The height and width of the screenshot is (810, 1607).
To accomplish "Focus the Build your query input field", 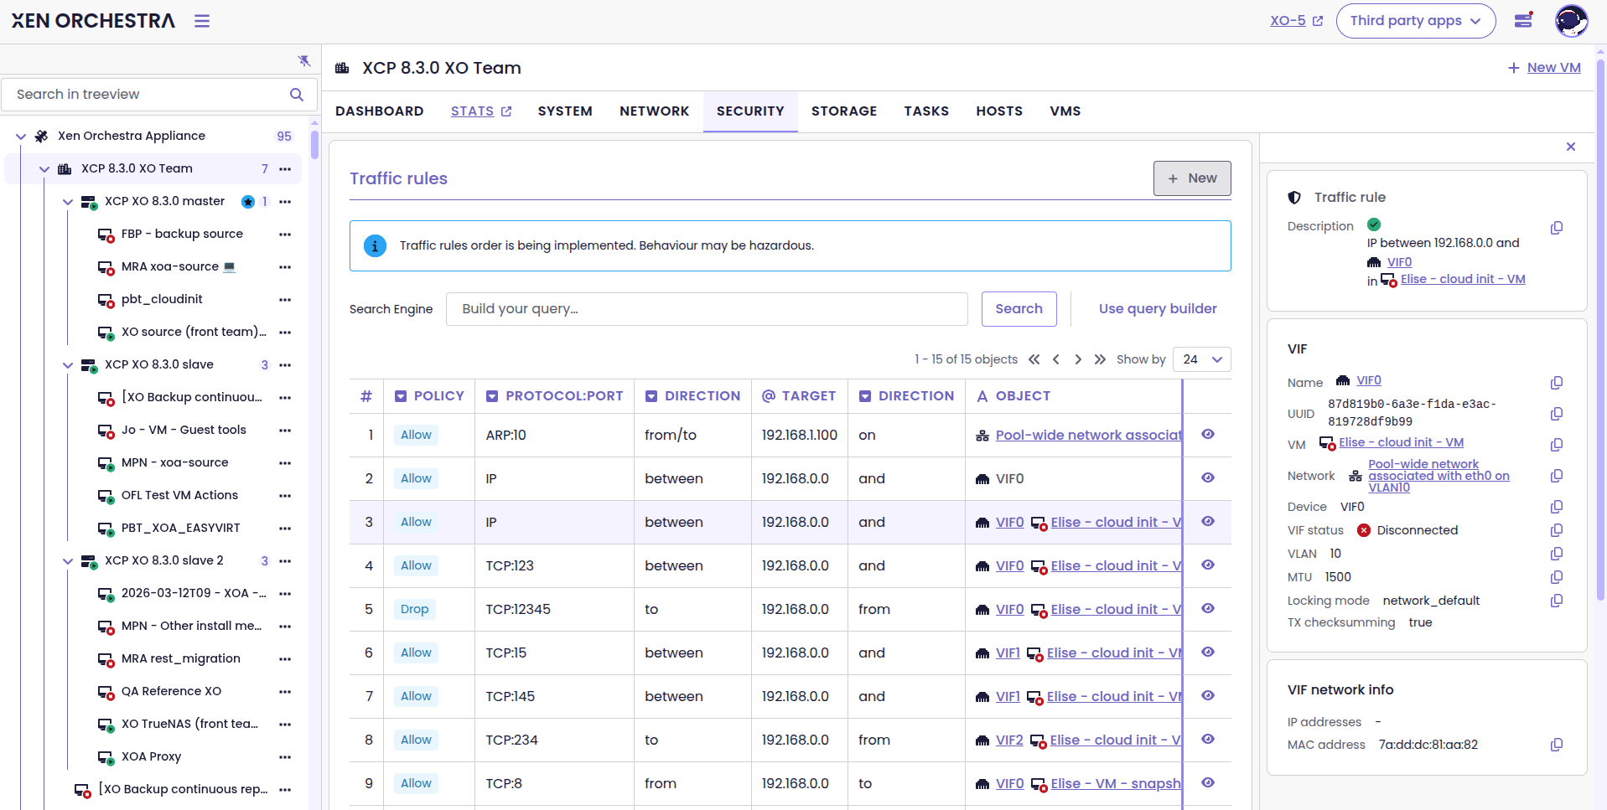I will click(x=706, y=309).
